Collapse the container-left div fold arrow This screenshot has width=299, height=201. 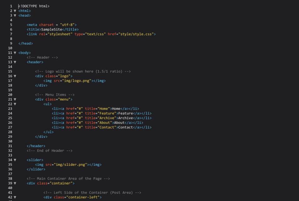(15, 197)
